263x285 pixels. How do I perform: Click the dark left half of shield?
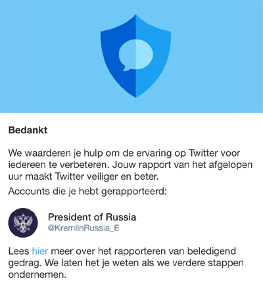[118, 56]
